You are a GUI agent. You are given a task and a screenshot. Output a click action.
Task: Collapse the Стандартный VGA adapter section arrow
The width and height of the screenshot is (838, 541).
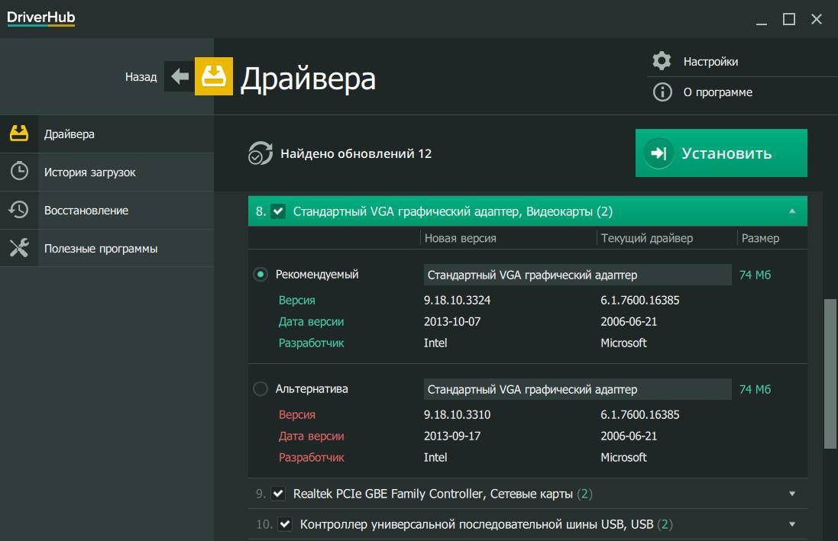[792, 211]
